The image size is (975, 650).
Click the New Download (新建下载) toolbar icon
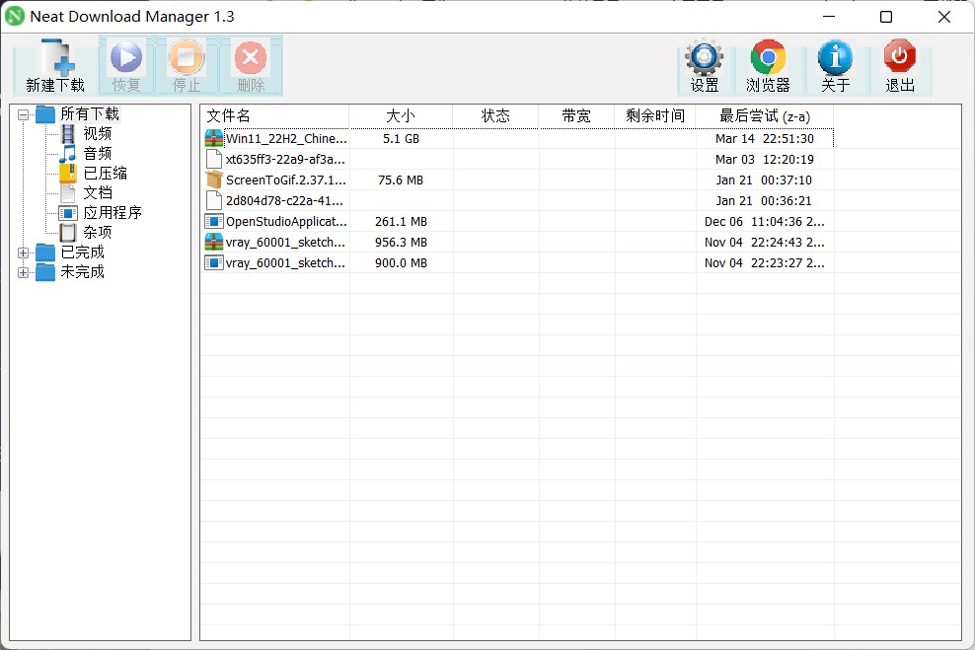pyautogui.click(x=56, y=57)
